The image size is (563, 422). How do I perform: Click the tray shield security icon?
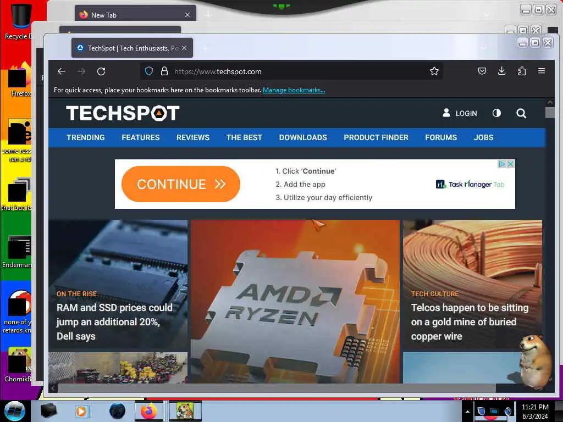point(481,411)
